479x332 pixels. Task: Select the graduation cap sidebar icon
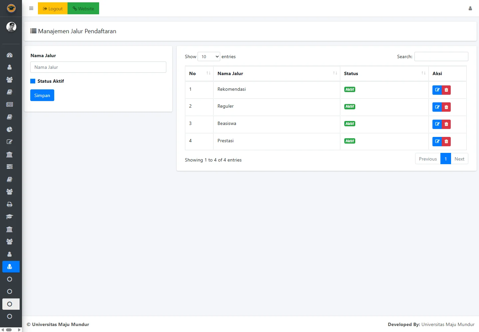click(x=10, y=217)
